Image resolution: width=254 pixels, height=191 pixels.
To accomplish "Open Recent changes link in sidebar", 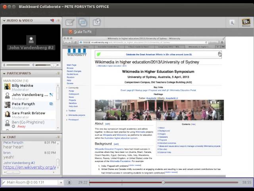I will [x=74, y=71].
